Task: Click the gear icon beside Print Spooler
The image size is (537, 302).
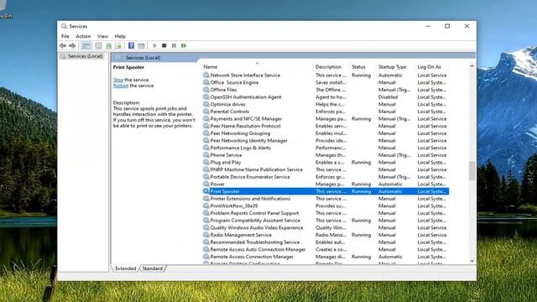Action: click(206, 191)
